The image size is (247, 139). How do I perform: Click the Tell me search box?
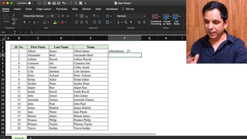point(128,9)
